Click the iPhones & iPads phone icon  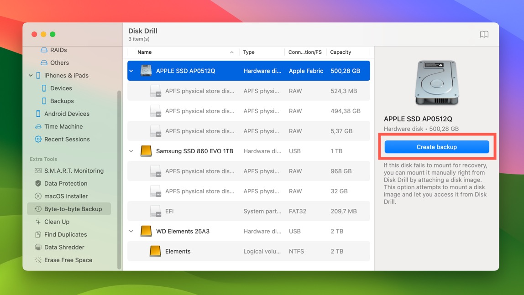click(x=38, y=75)
